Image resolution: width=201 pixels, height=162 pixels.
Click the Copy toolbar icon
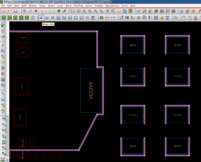[x=30, y=11]
